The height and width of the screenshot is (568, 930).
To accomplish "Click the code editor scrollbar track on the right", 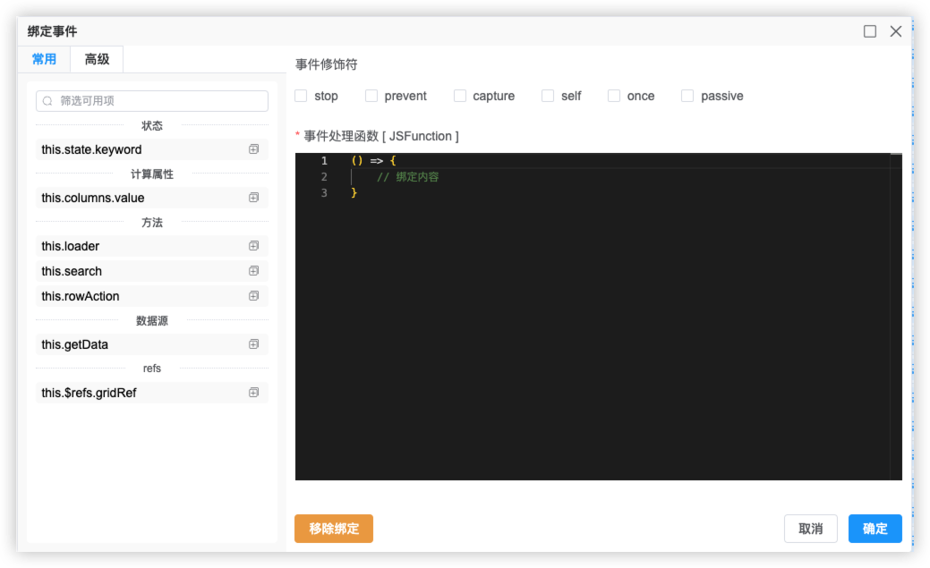I will point(896,317).
